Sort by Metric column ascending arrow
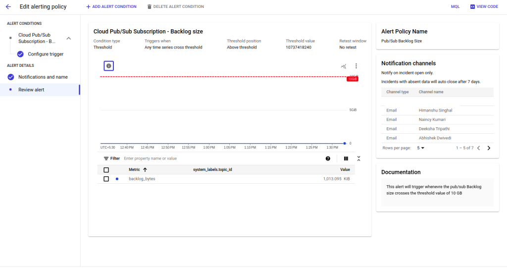The width and height of the screenshot is (507, 268). (145, 169)
